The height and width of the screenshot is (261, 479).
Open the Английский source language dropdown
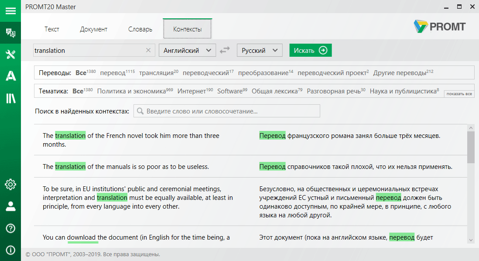[187, 50]
